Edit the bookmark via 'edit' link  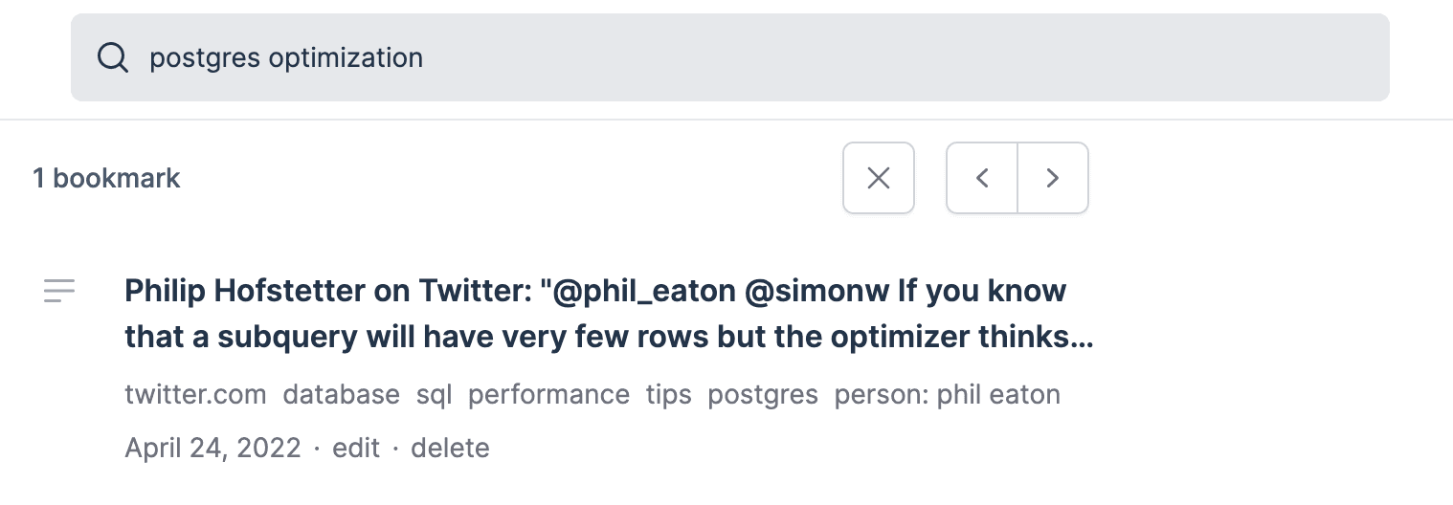click(356, 448)
